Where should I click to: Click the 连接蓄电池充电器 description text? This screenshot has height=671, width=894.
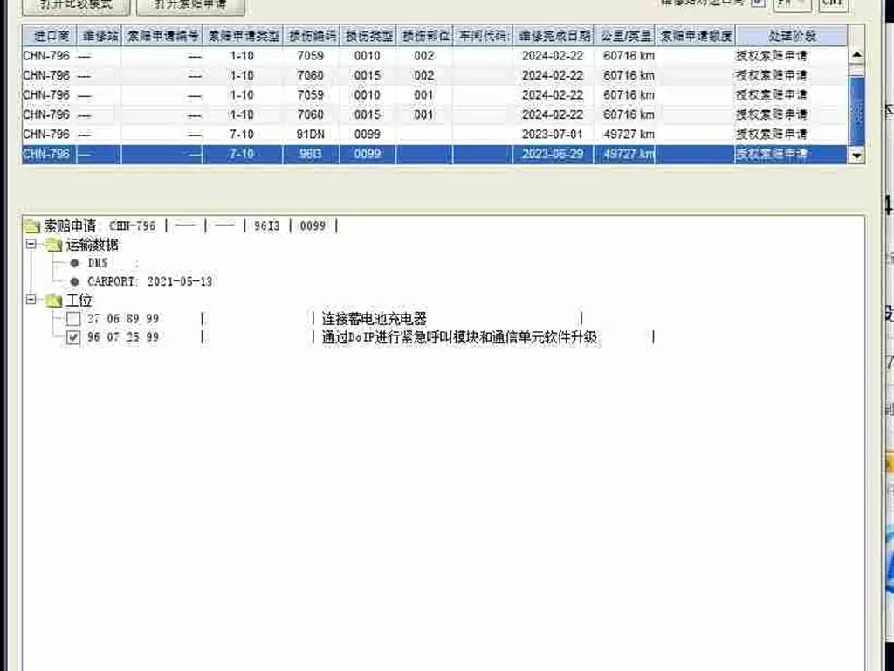tap(374, 318)
